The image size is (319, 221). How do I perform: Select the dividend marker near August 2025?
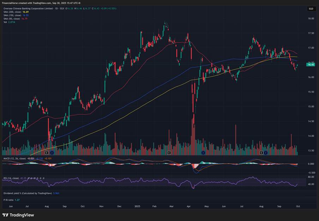click(x=266, y=153)
